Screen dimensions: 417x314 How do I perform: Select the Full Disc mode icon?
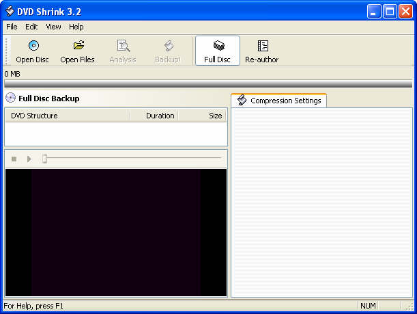click(x=218, y=45)
